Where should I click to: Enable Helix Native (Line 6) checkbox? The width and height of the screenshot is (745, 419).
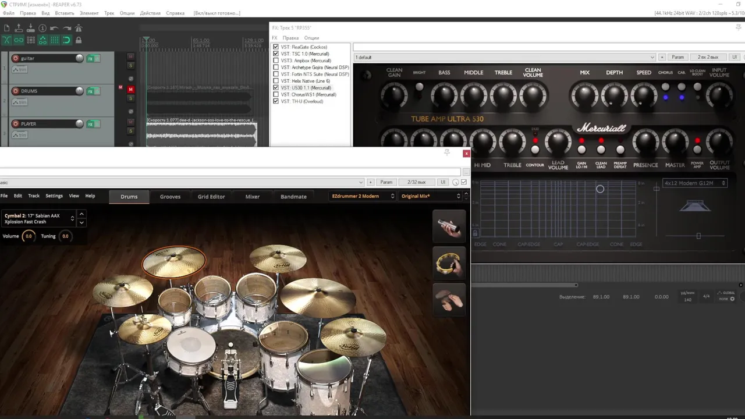[276, 81]
